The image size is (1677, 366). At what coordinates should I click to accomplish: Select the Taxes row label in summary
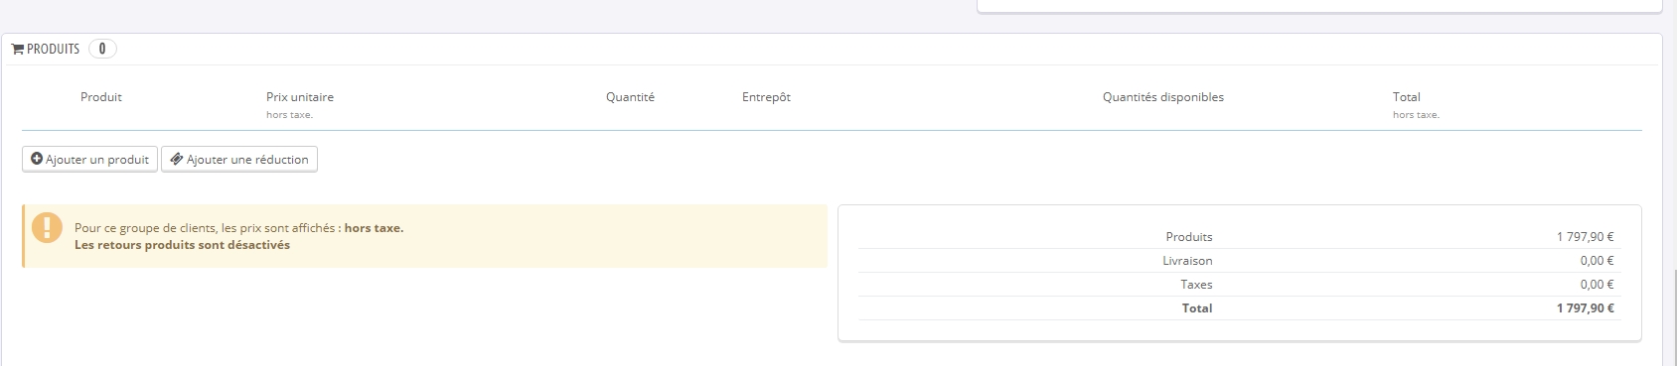1196,285
